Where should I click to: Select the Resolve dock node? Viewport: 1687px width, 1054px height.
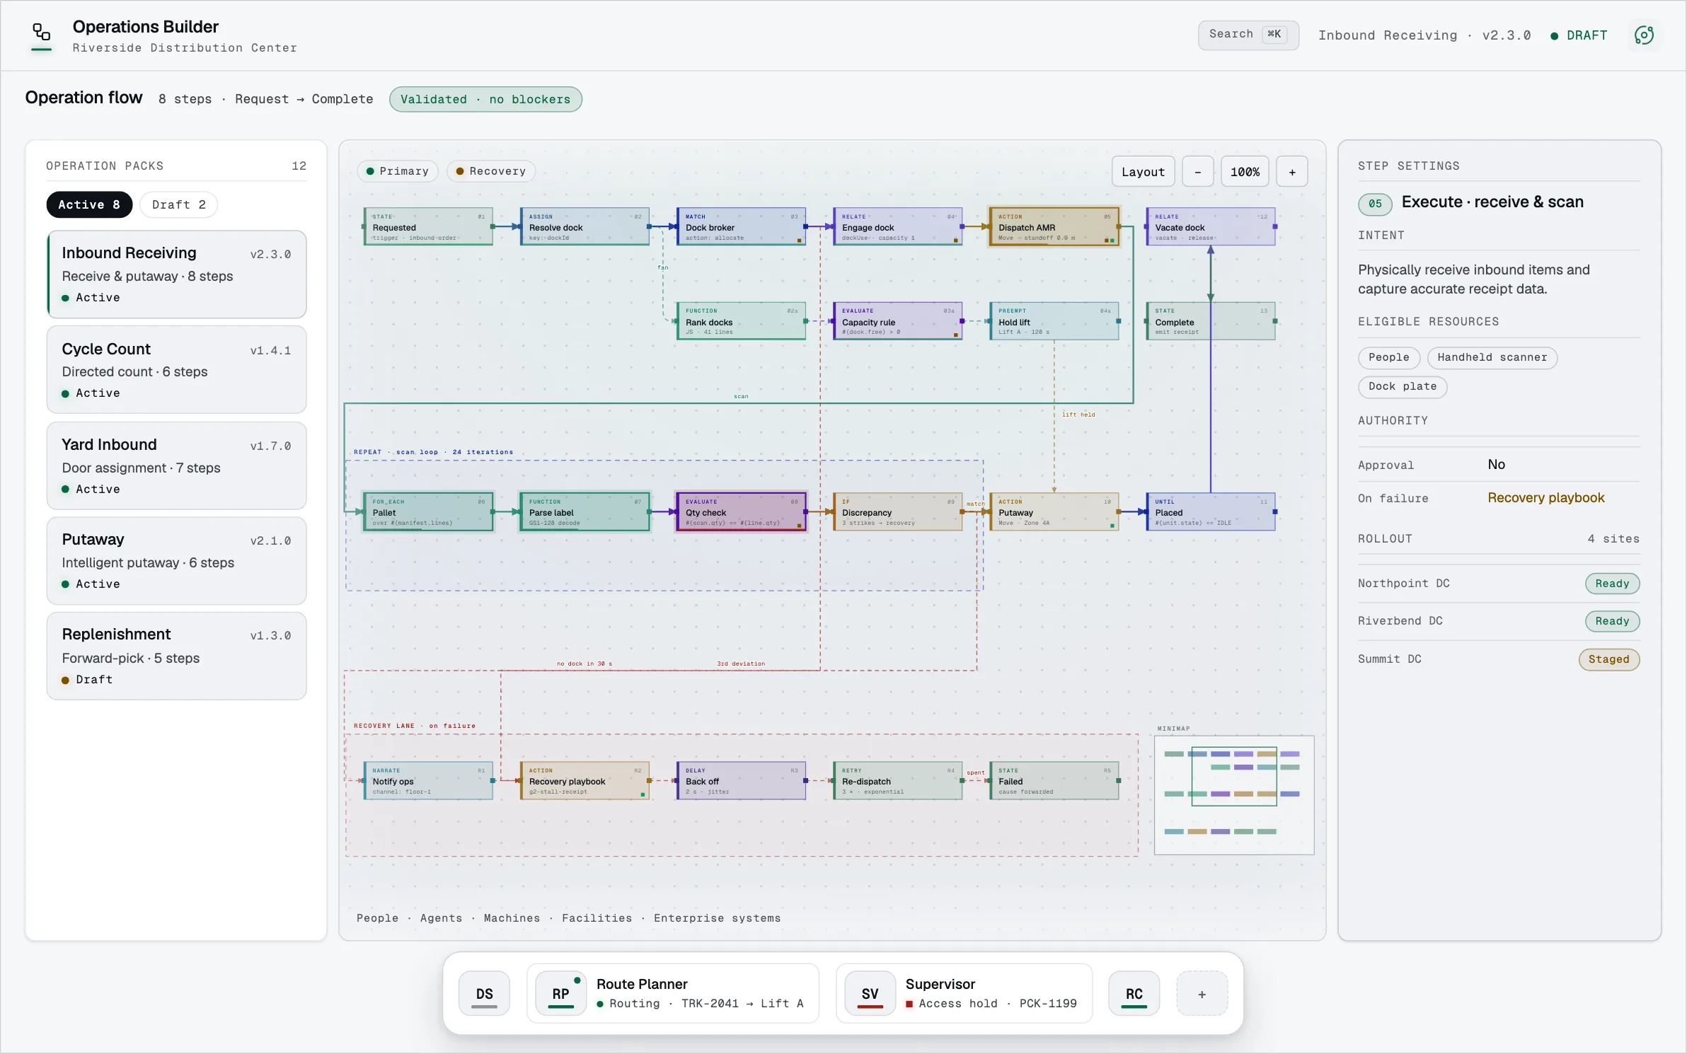coord(585,226)
